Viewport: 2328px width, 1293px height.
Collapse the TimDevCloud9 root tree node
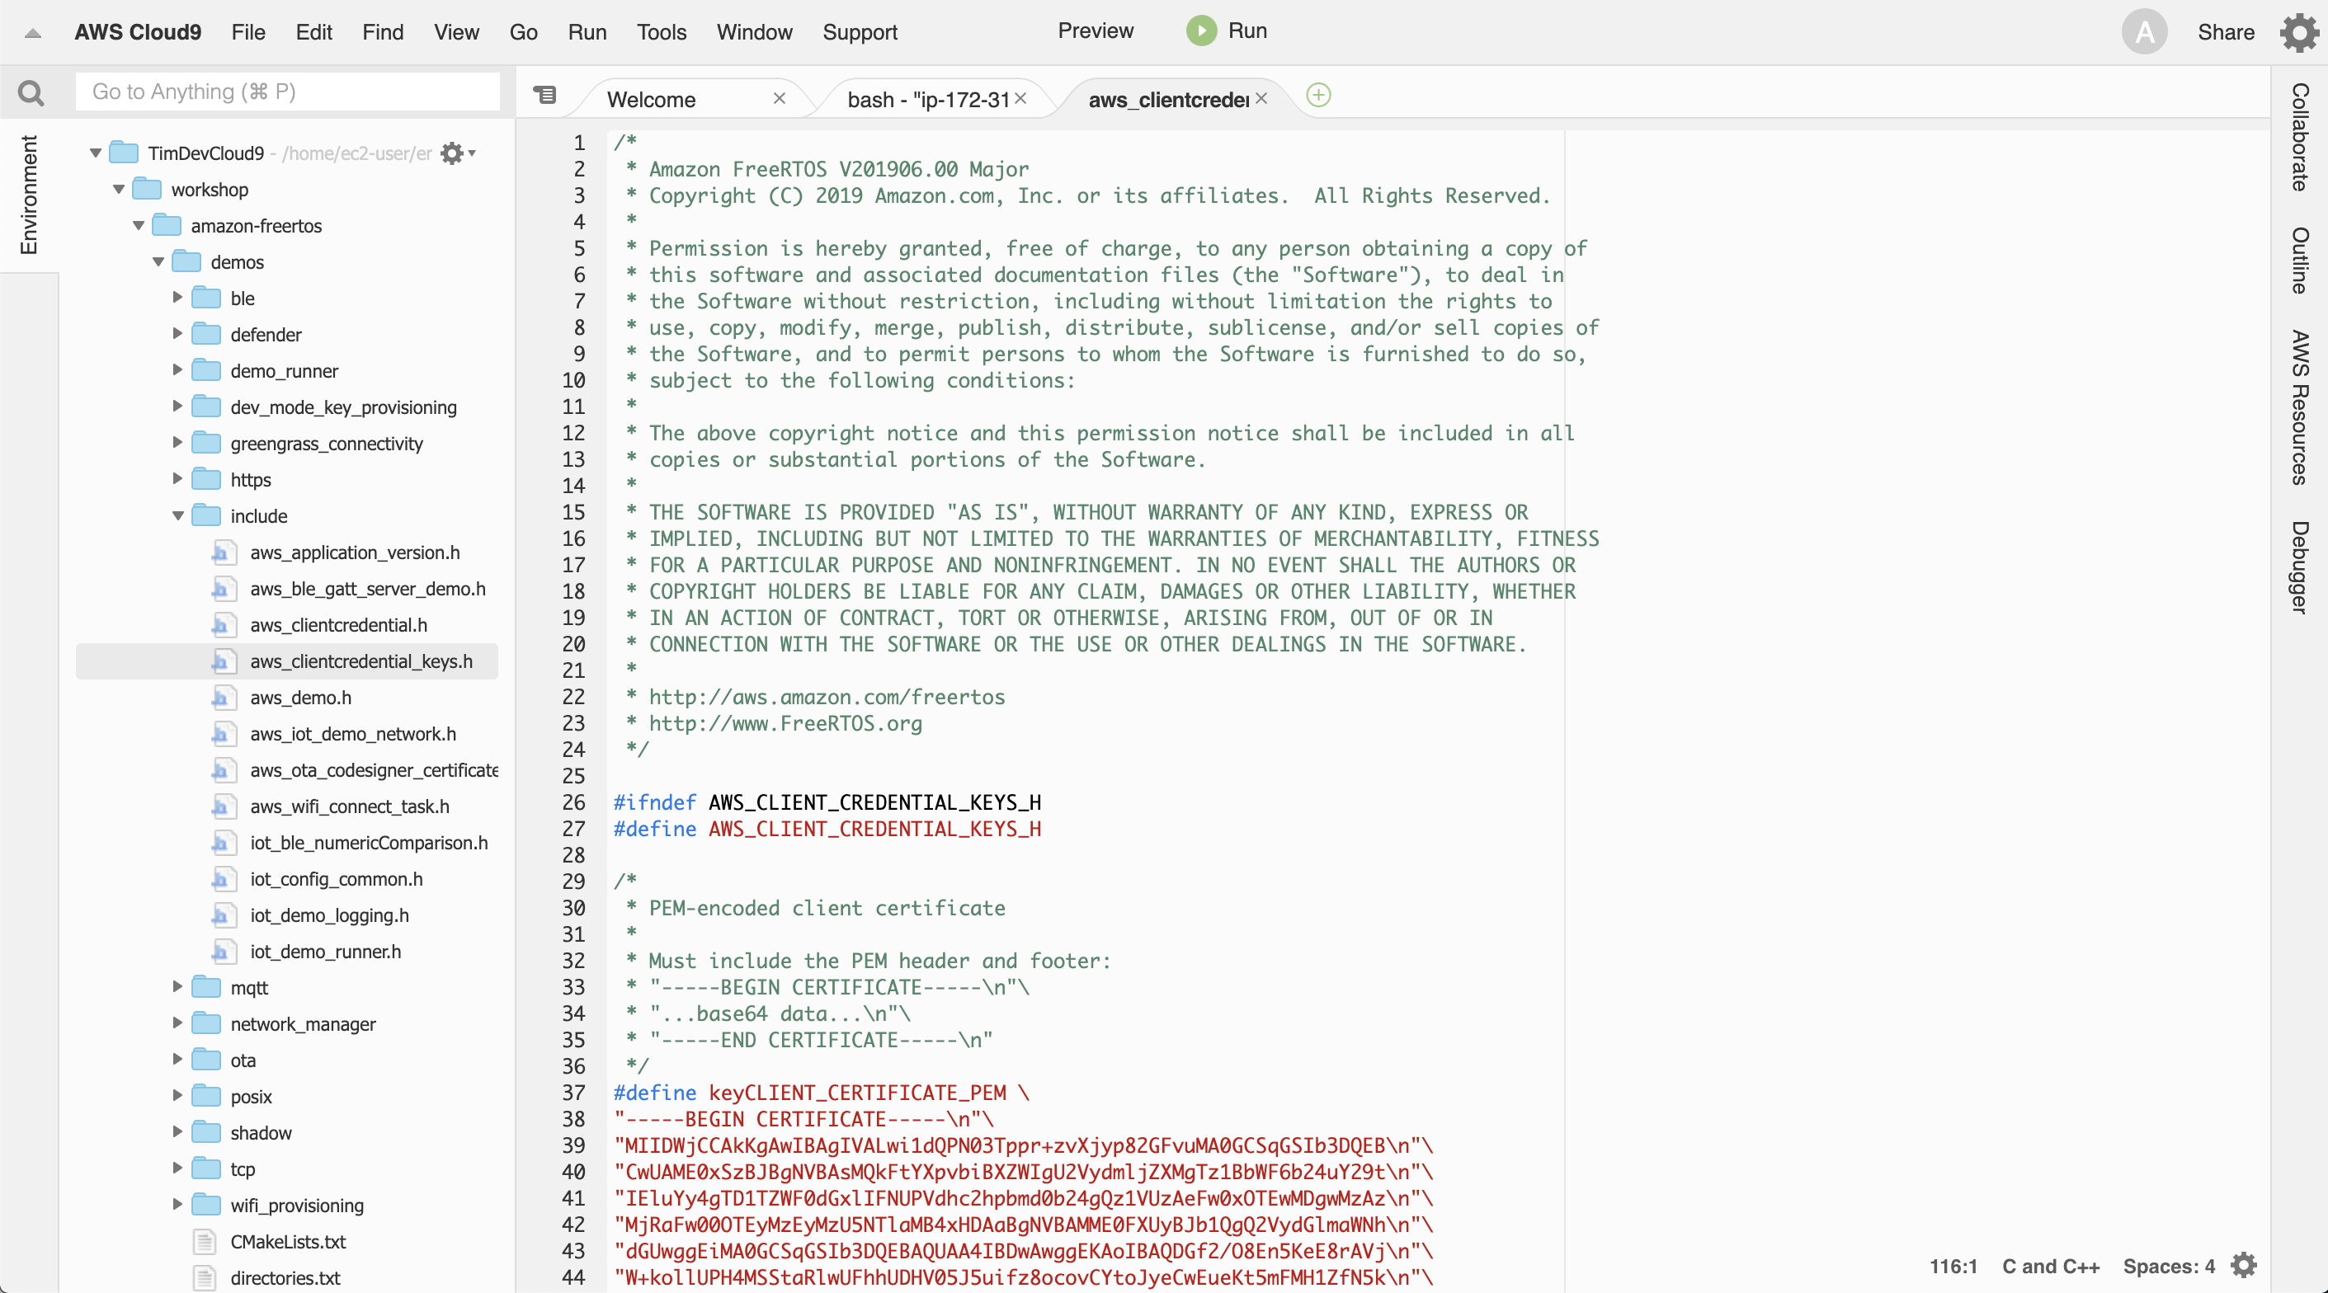pyautogui.click(x=95, y=153)
